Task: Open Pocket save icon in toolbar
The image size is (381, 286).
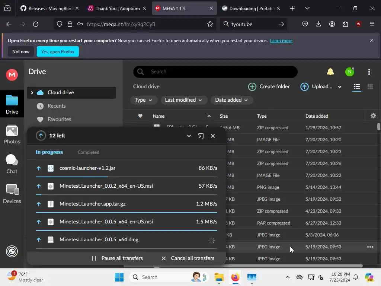Action: [305, 24]
